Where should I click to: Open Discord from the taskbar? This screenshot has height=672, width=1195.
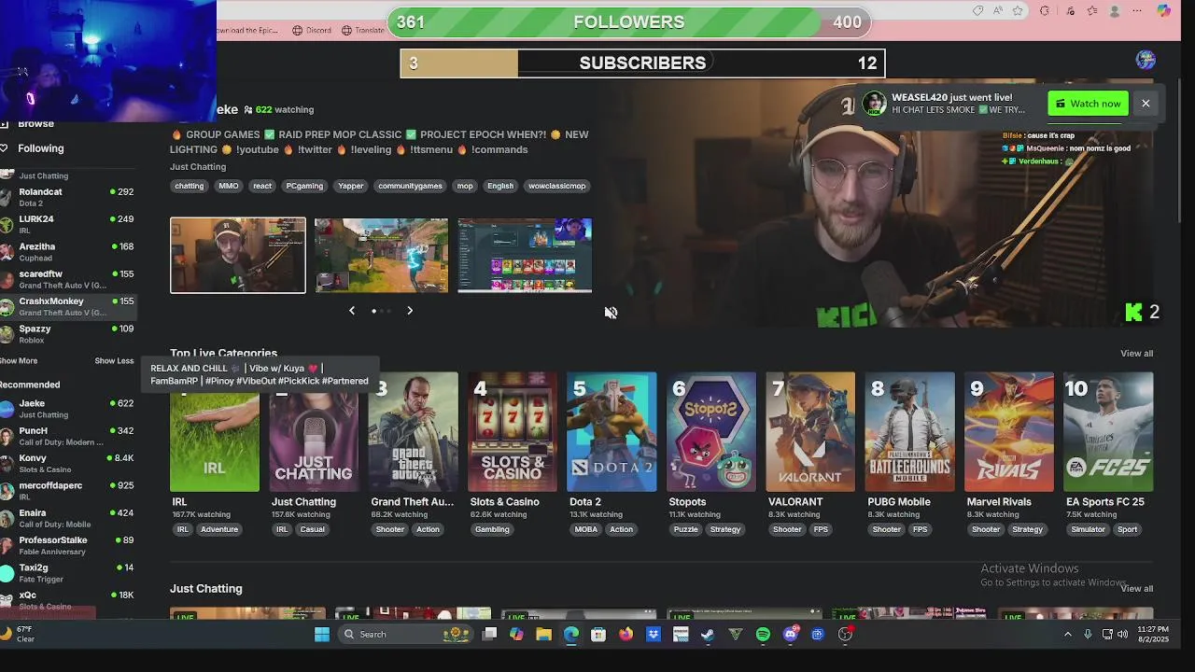coord(791,635)
